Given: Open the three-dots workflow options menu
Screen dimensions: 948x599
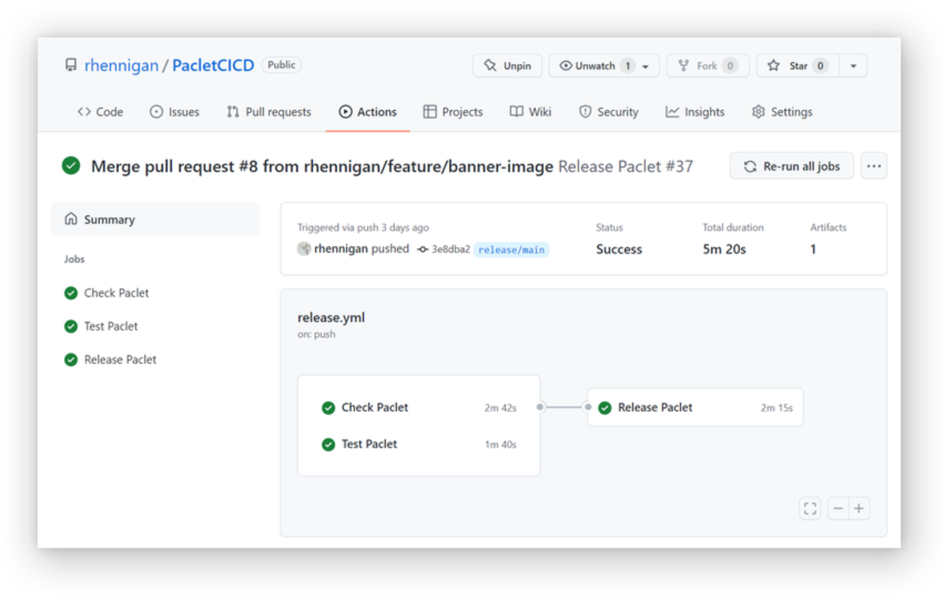Looking at the screenshot, I should (x=873, y=166).
